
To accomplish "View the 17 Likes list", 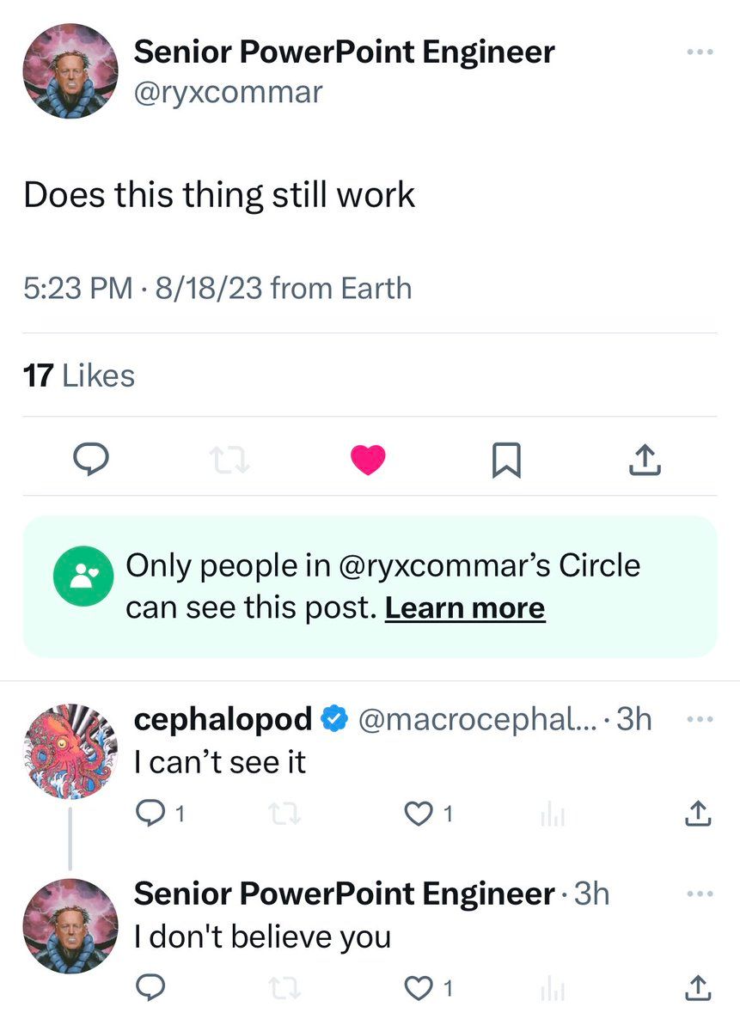I will pyautogui.click(x=79, y=375).
